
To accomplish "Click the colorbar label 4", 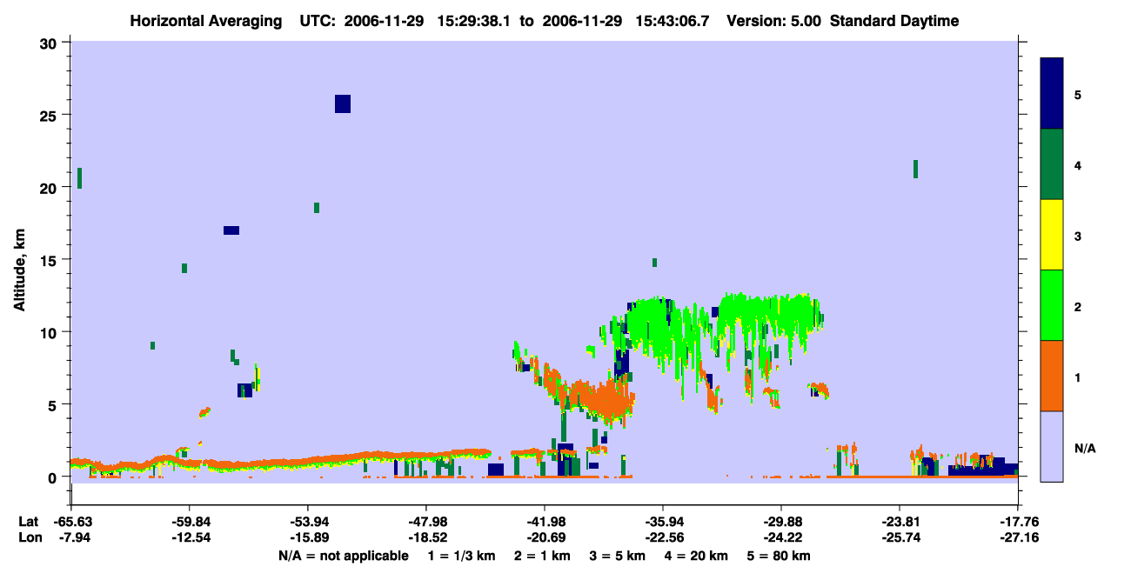I will pyautogui.click(x=1078, y=165).
